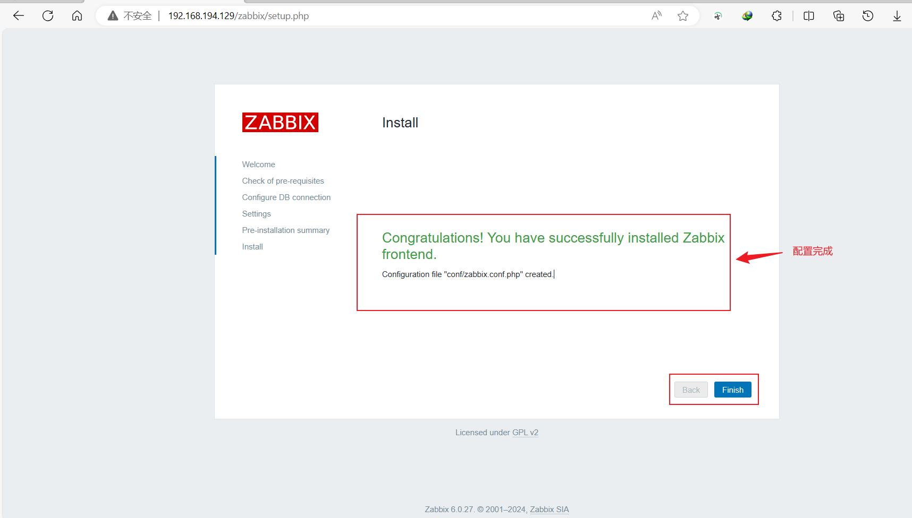Image resolution: width=912 pixels, height=518 pixels.
Task: Add page to favorites with star icon
Action: pyautogui.click(x=683, y=16)
